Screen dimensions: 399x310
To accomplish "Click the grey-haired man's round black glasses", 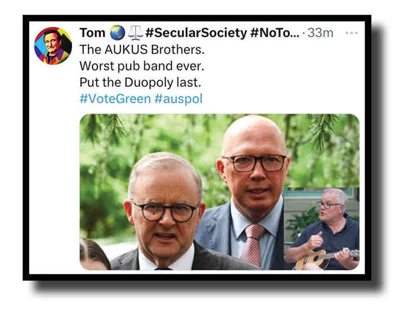I will pyautogui.click(x=165, y=211).
